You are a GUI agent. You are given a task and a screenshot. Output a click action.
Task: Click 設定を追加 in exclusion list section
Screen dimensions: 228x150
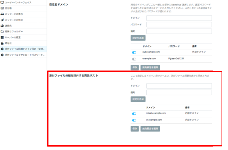pyautogui.click(x=138, y=99)
